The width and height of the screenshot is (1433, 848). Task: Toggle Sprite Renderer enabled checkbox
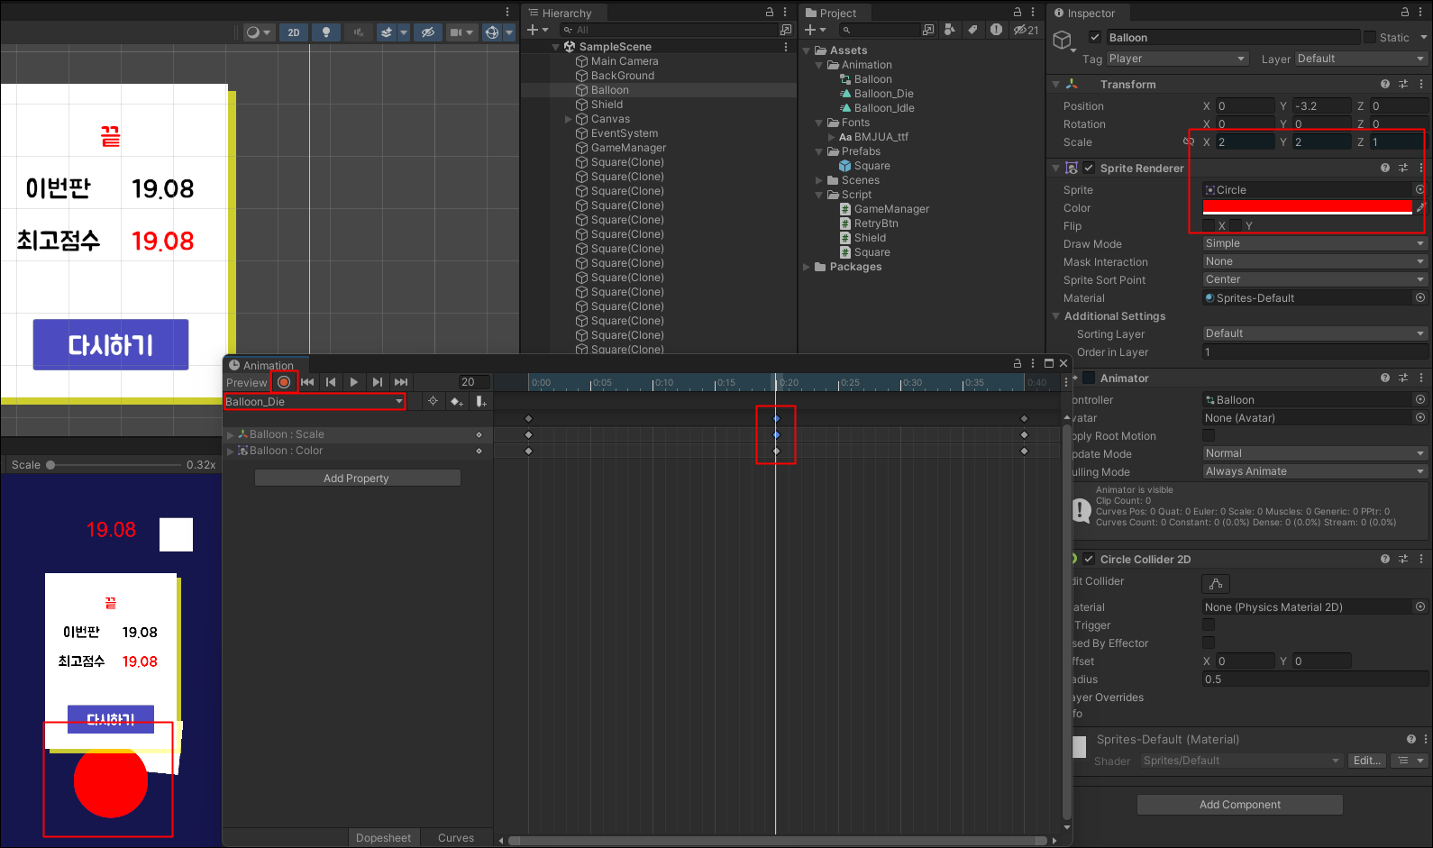(1090, 168)
